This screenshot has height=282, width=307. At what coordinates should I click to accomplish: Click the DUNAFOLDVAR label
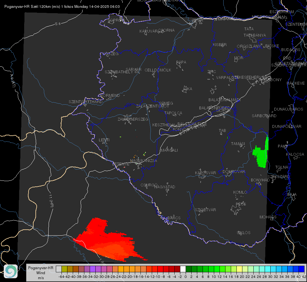tap(287, 126)
